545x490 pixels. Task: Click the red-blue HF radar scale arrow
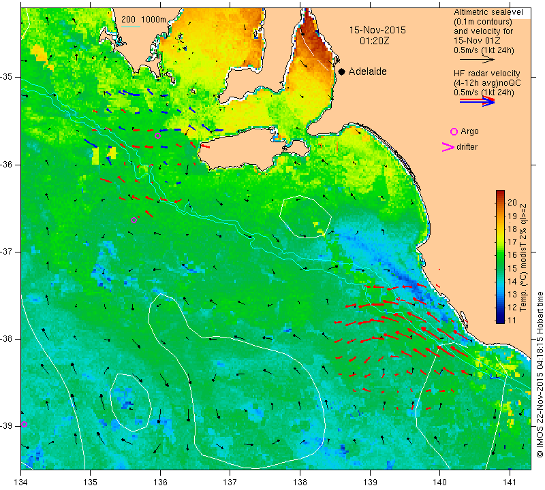[478, 101]
